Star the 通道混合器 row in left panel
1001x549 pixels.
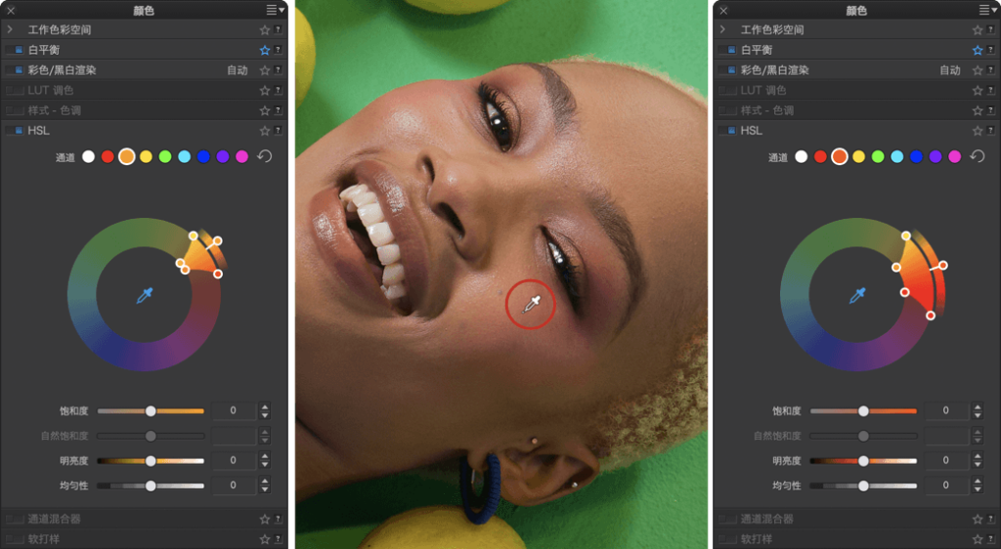click(264, 519)
